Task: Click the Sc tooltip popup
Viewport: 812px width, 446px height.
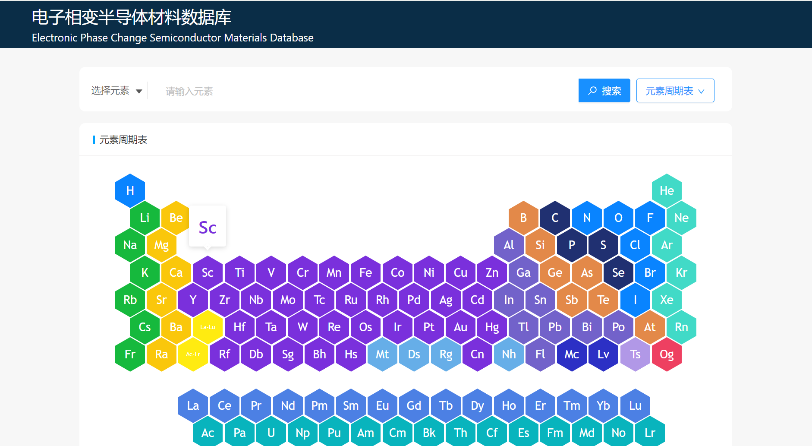Action: [208, 226]
